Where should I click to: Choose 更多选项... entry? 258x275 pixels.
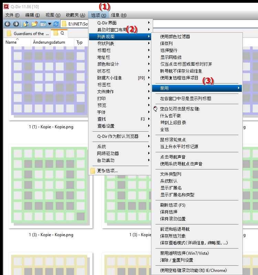coord(120,170)
